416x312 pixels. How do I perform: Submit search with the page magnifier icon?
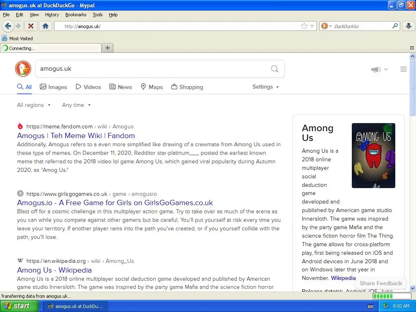click(275, 69)
